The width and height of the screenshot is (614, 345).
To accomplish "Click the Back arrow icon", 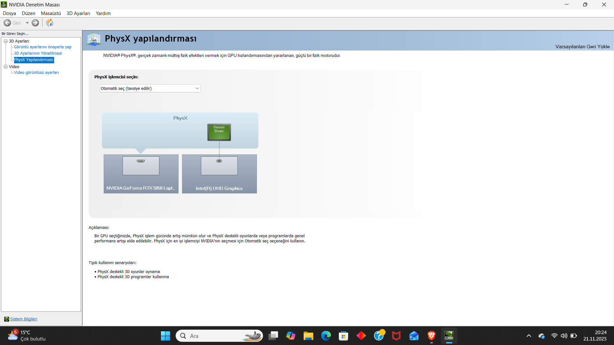I will pos(7,23).
